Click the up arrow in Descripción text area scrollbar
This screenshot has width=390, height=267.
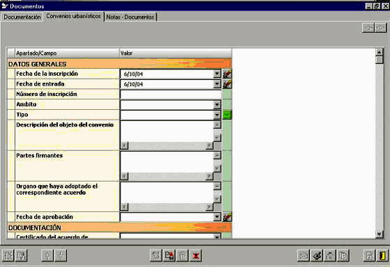pyautogui.click(x=217, y=124)
